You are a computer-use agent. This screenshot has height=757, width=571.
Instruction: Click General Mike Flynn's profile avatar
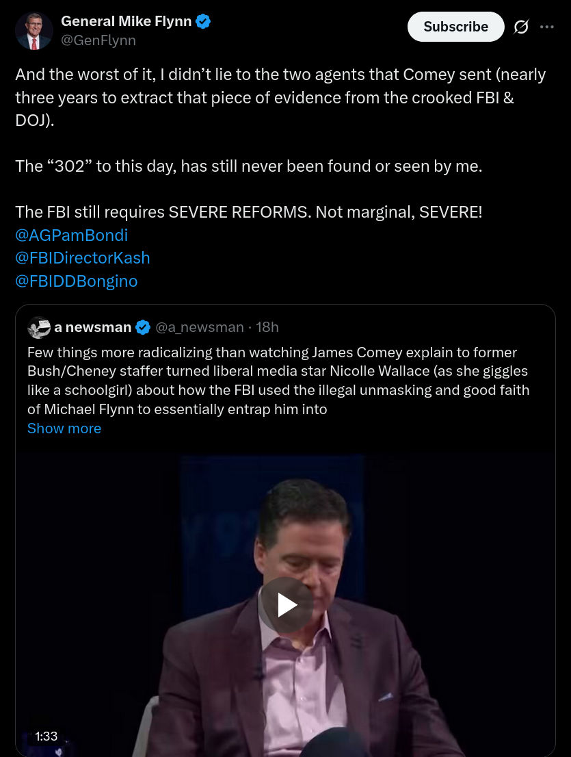tap(34, 31)
